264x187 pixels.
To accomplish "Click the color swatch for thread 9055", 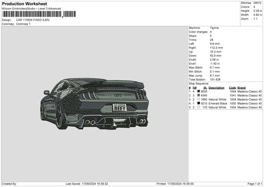I will coord(198,91).
